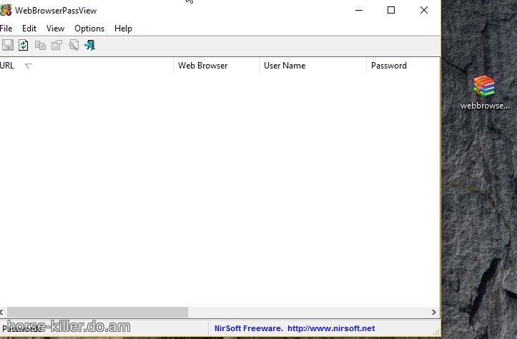The width and height of the screenshot is (517, 339).
Task: Open the Properties toolbar icon
Action: click(x=56, y=45)
